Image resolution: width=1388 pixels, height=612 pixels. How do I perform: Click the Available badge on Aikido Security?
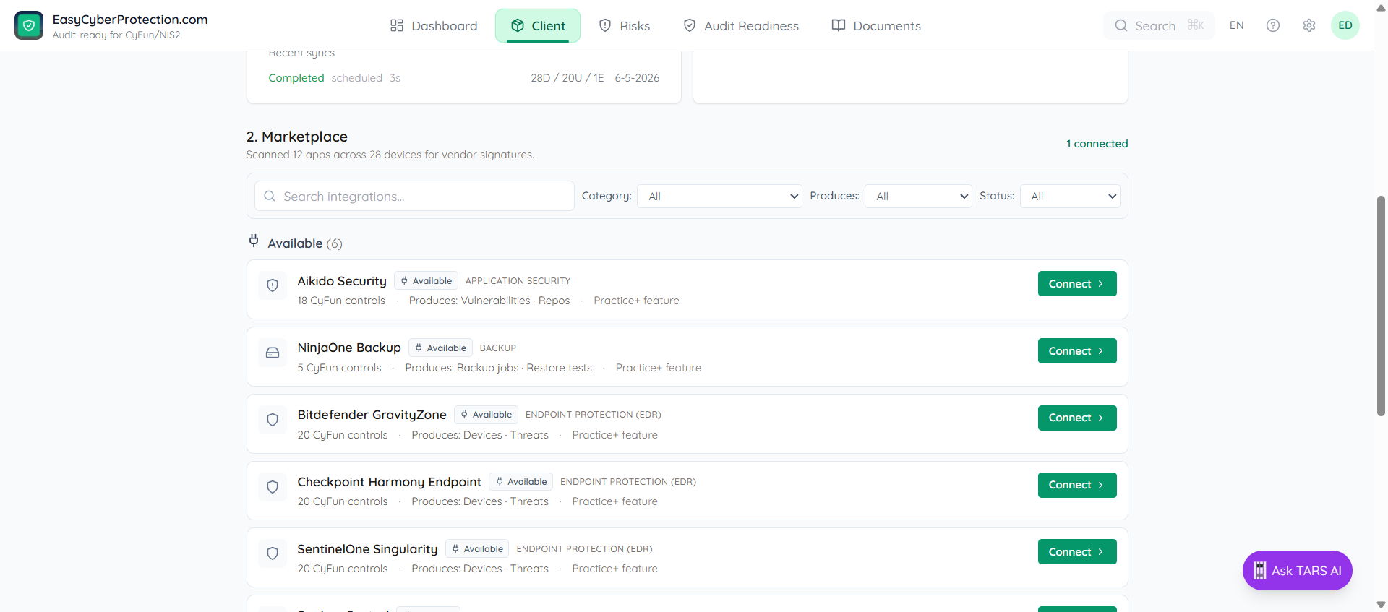point(426,281)
